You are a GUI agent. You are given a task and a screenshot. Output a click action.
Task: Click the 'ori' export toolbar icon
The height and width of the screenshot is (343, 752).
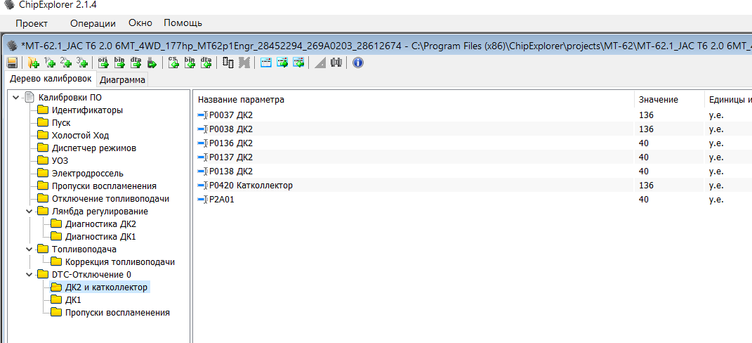[103, 63]
